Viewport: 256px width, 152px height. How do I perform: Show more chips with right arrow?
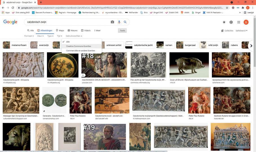pyautogui.click(x=251, y=46)
